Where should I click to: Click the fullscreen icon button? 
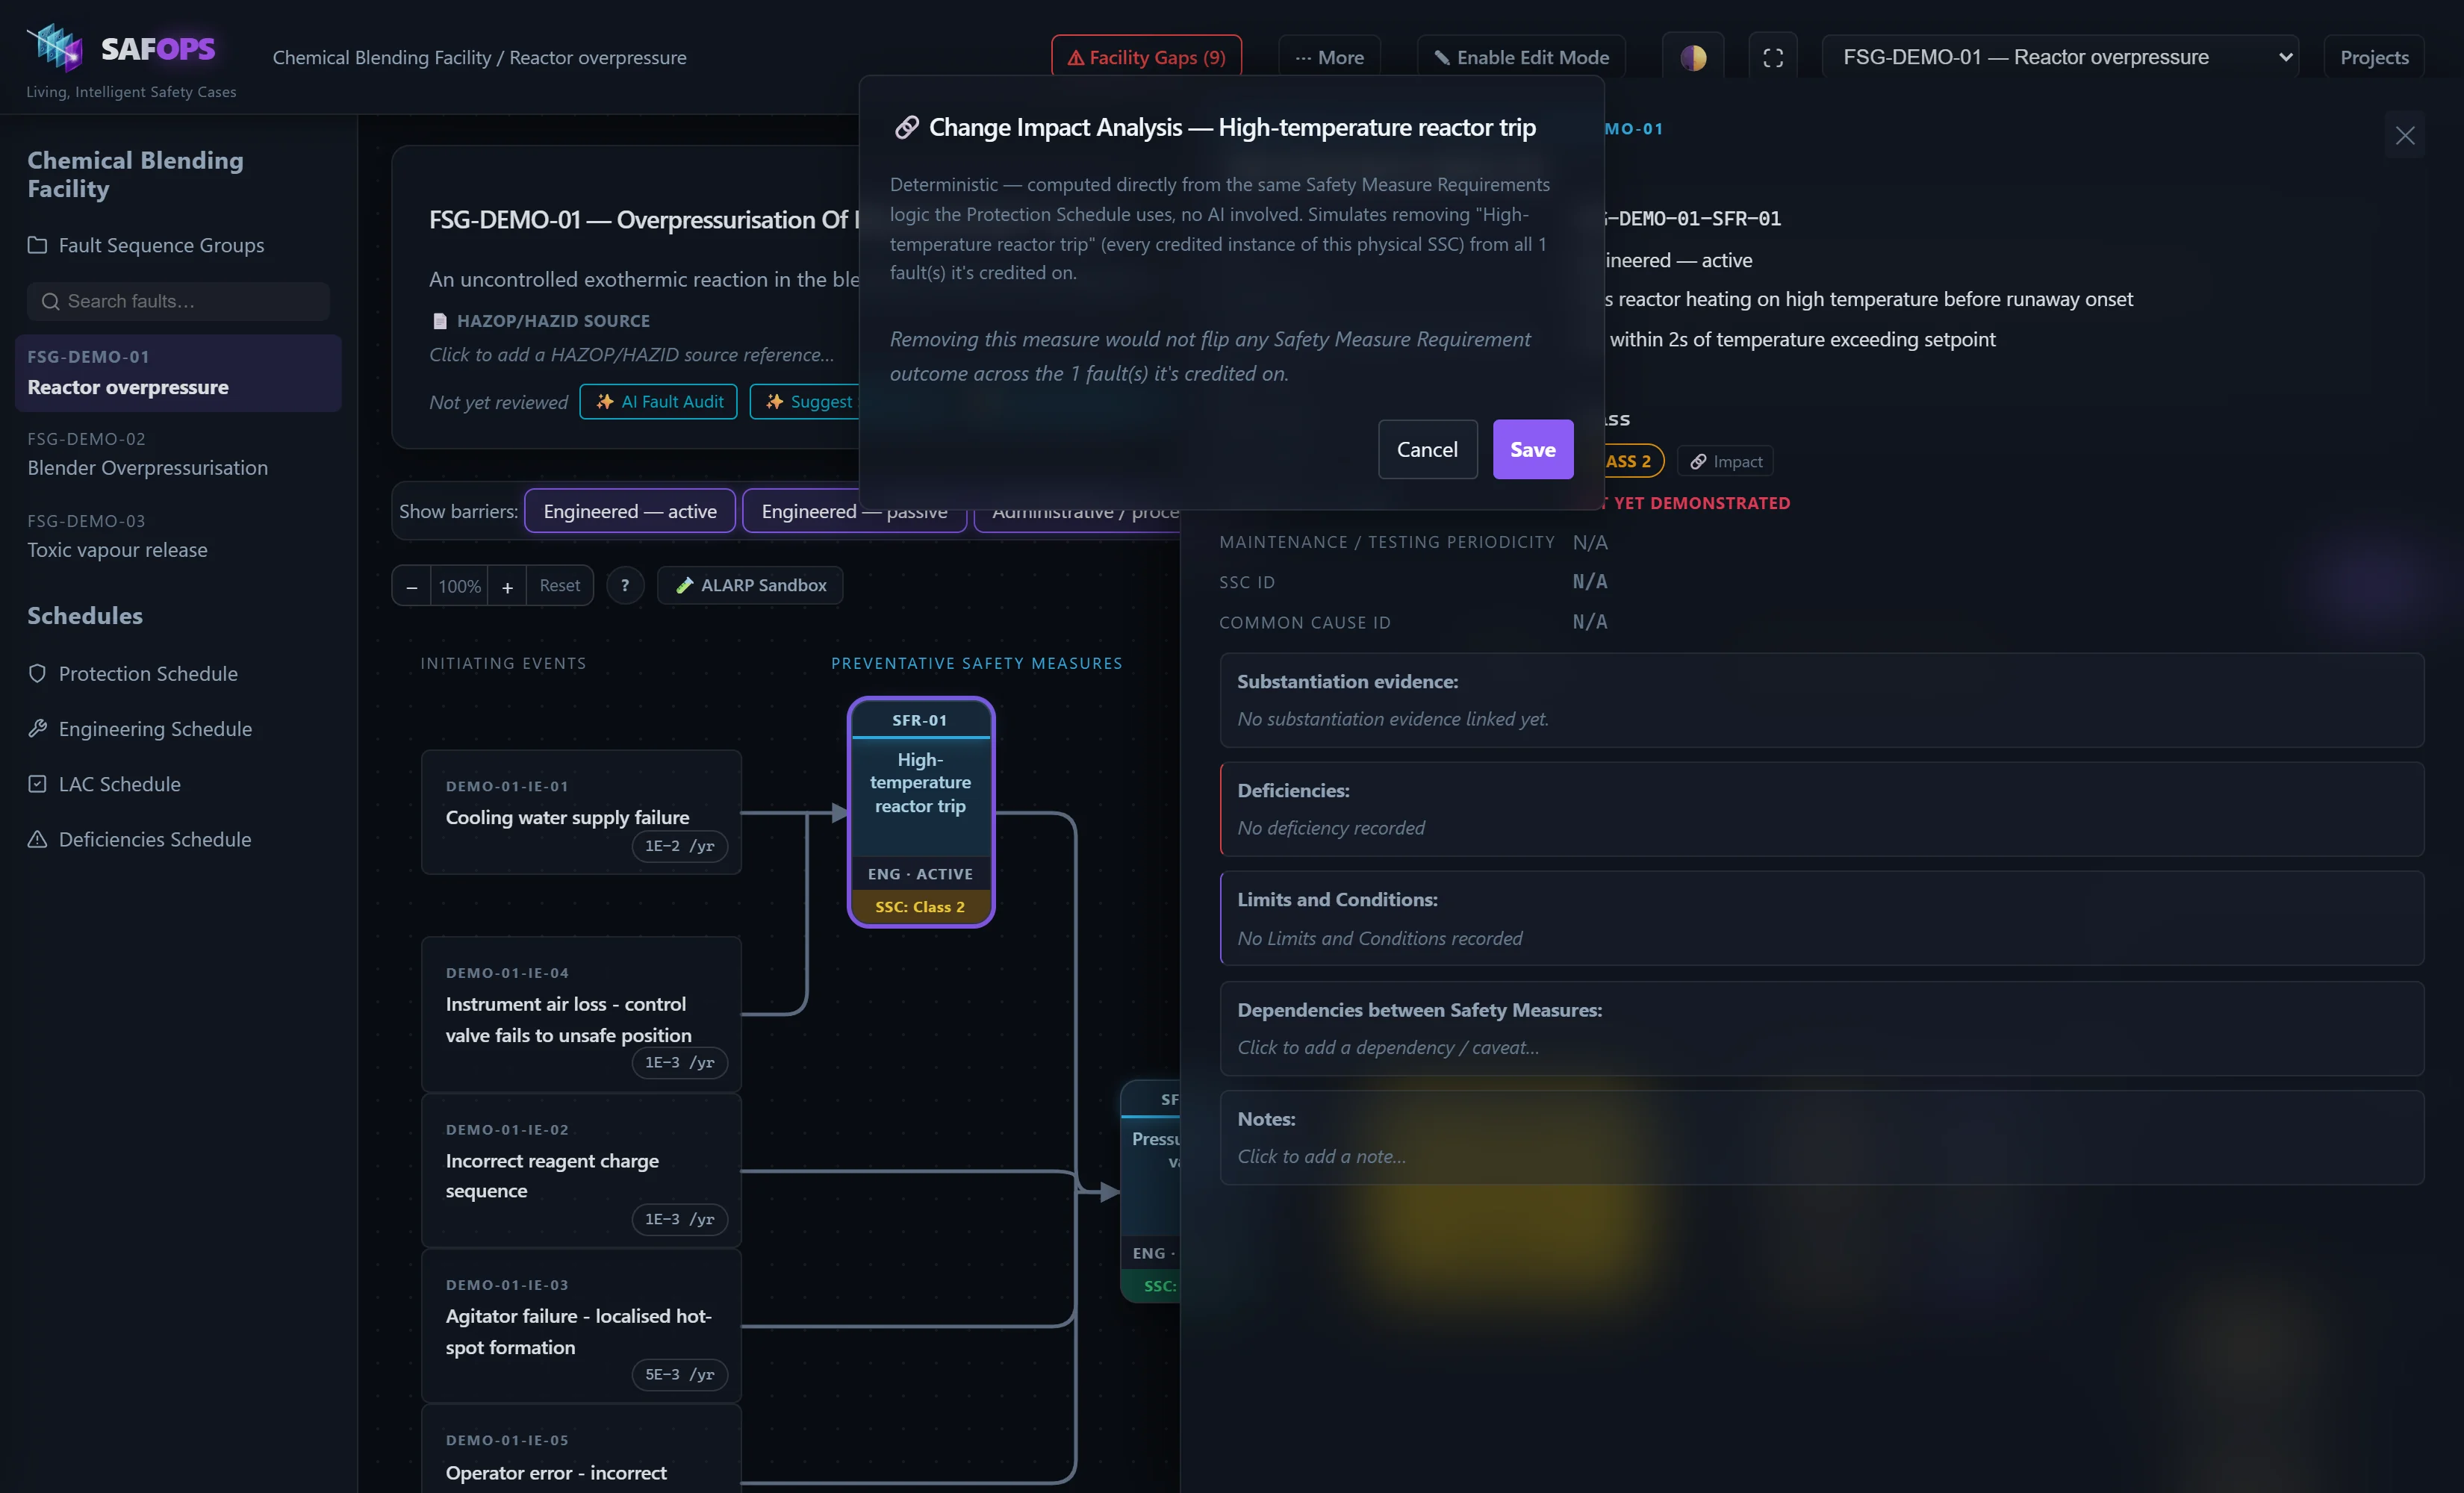(1773, 58)
